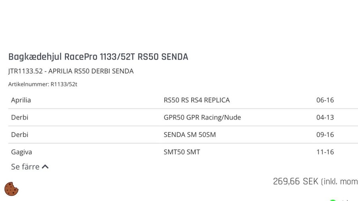
Task: Select the Artikelnummer R1133/52t text
Action: pyautogui.click(x=43, y=84)
